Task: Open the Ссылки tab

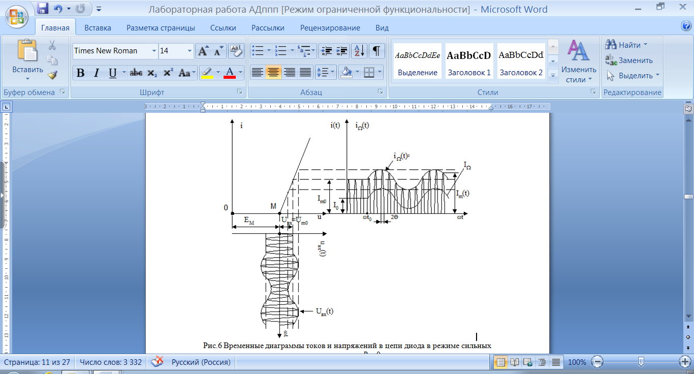Action: coord(223,28)
